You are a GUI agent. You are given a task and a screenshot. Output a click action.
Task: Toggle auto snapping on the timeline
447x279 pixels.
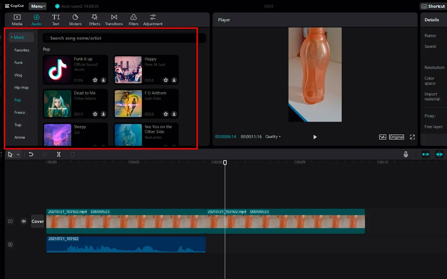point(439,154)
